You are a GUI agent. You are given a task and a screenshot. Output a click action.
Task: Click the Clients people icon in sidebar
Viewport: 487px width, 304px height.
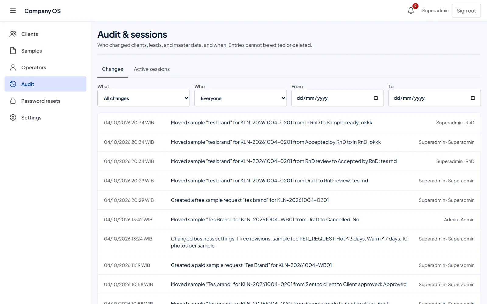[13, 34]
